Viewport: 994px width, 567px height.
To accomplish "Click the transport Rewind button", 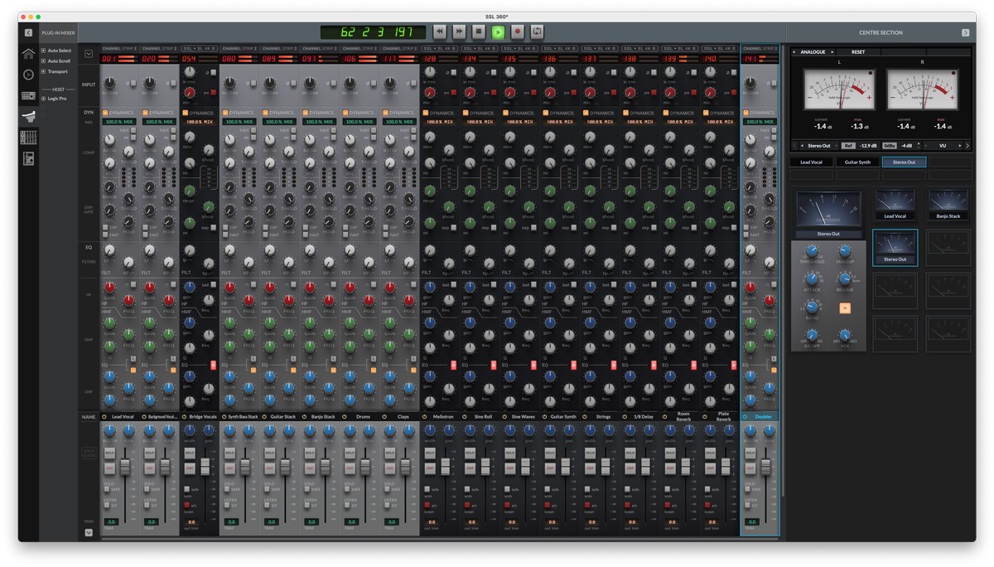I will [x=440, y=31].
